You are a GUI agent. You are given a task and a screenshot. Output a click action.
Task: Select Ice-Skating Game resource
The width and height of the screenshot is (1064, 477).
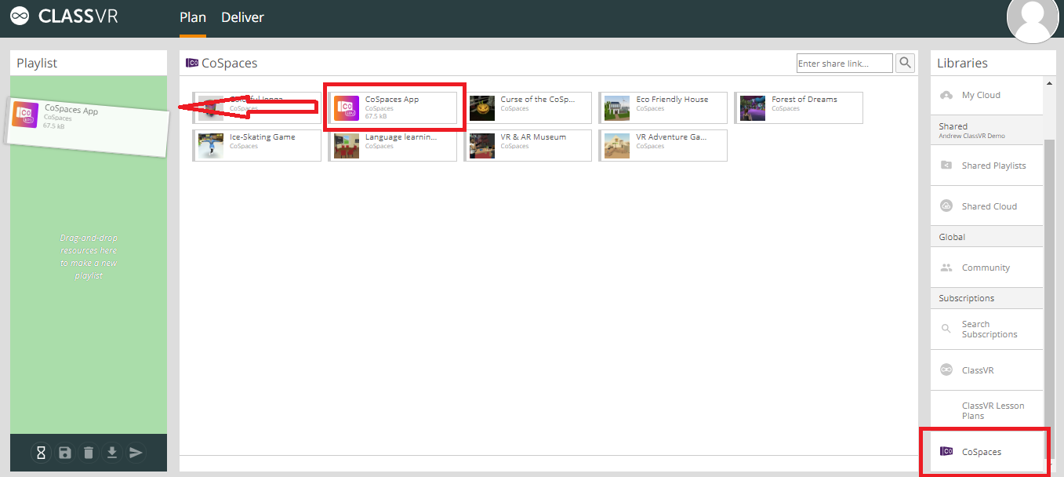257,145
